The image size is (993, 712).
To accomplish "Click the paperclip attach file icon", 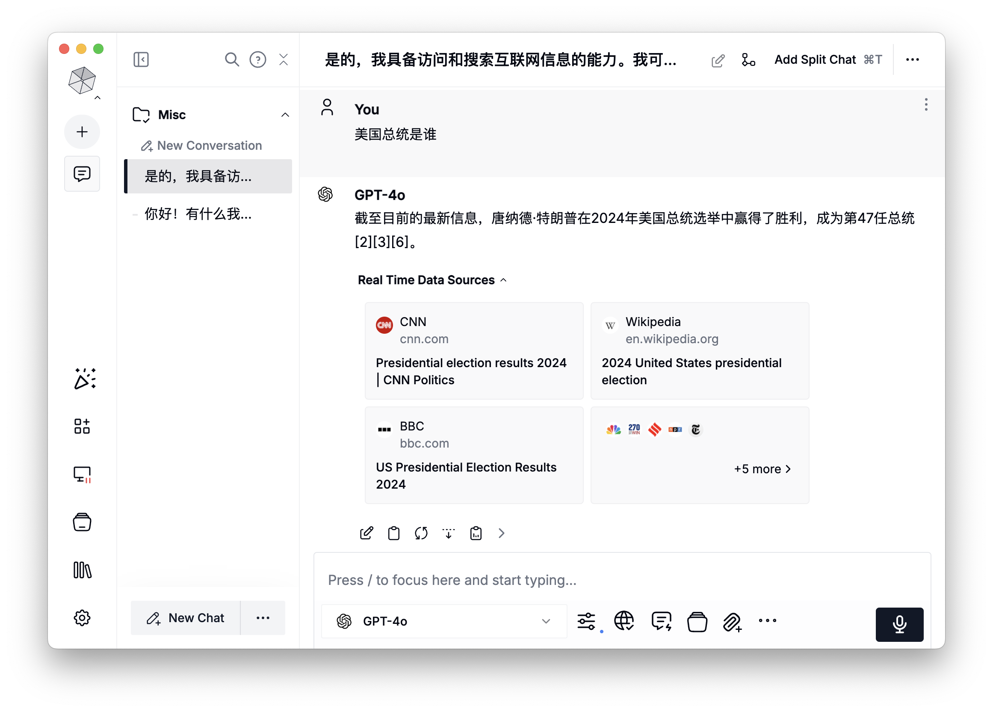I will pyautogui.click(x=732, y=621).
